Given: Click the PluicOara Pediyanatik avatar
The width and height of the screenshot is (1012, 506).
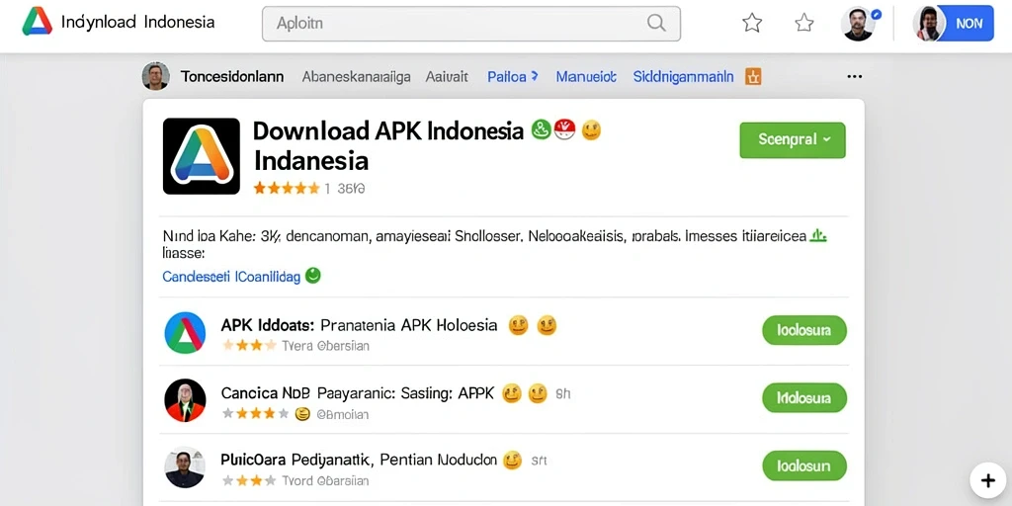Looking at the screenshot, I should tap(185, 467).
